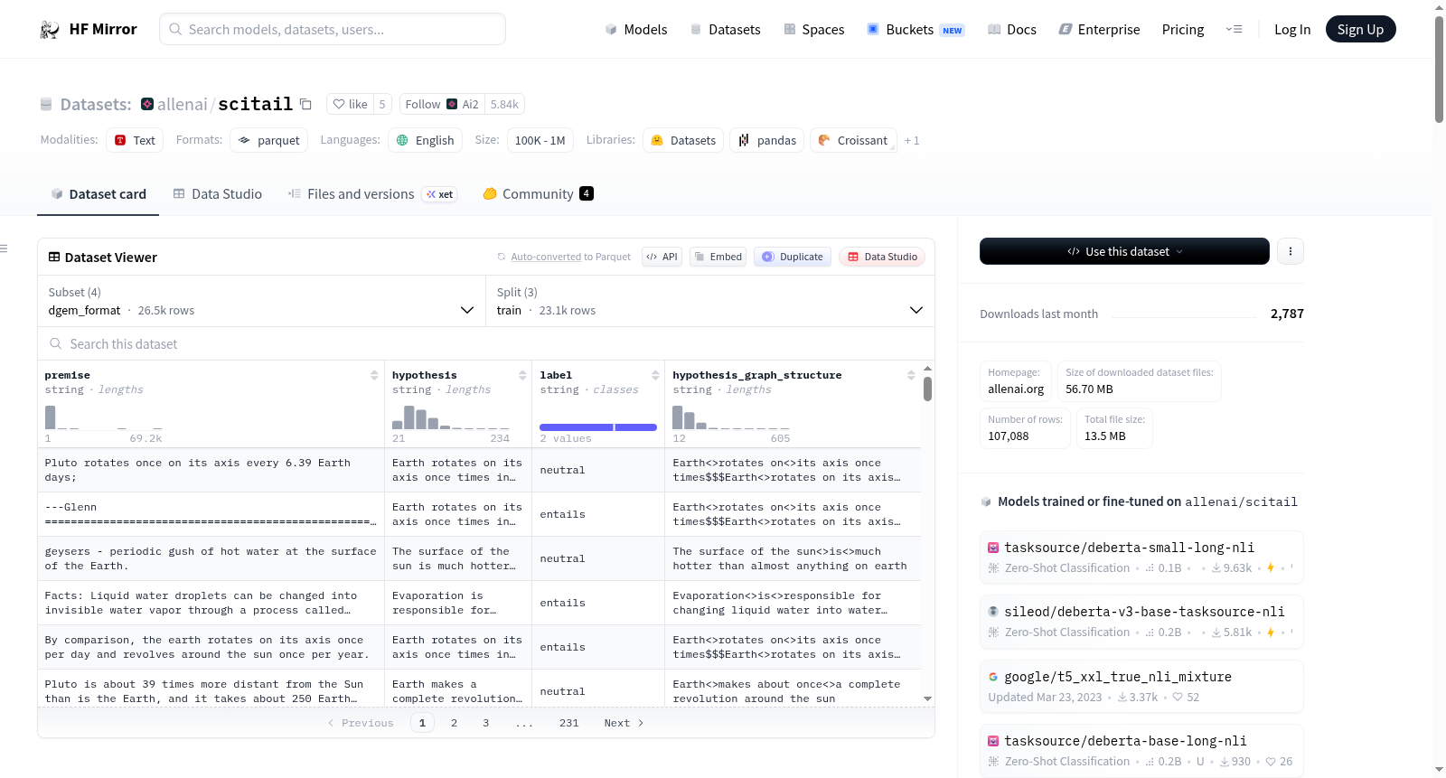Click the tasksource/deberta-base-long-nli model icon
1446x778 pixels.
point(993,741)
